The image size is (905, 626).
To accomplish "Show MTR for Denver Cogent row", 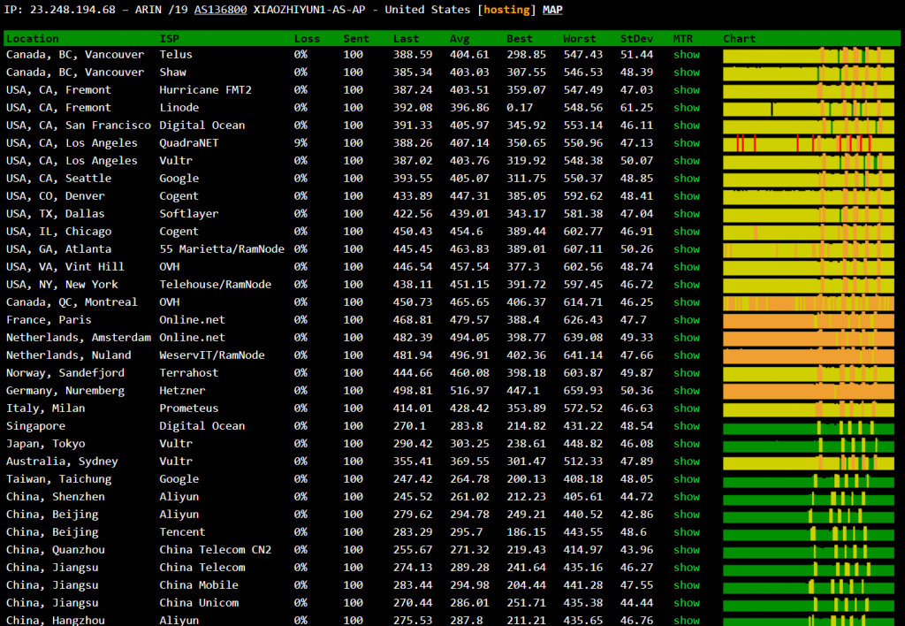I will click(x=686, y=196).
